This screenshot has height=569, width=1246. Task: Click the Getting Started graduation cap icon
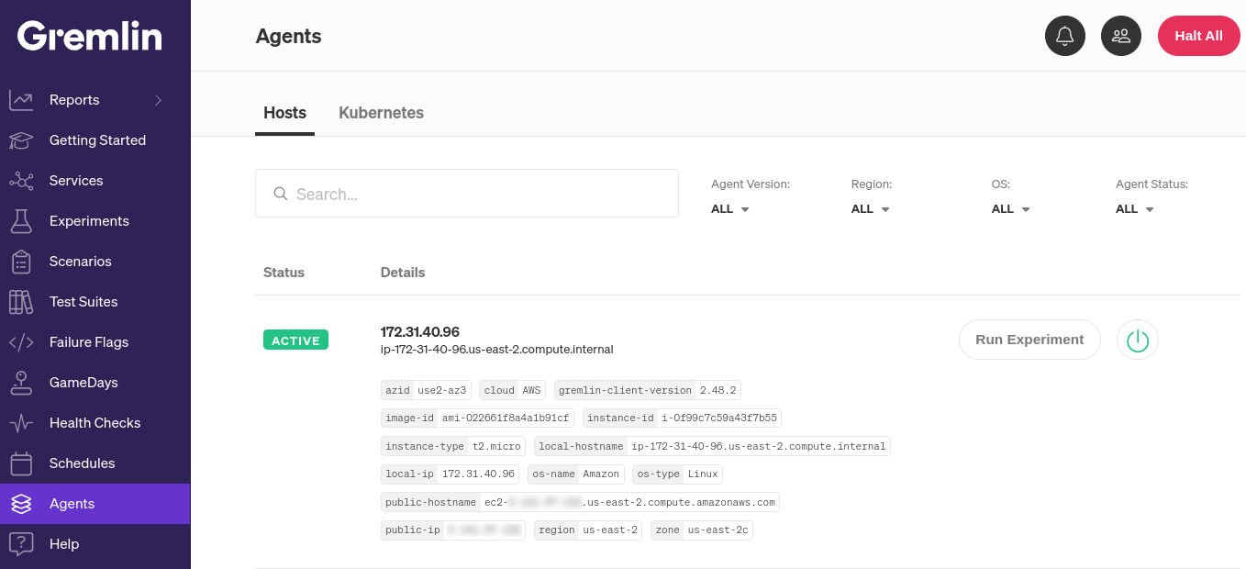pyautogui.click(x=21, y=140)
